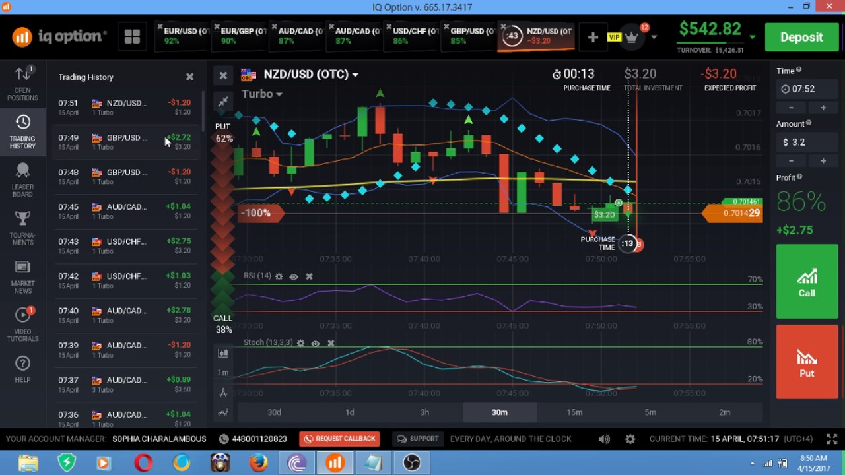Place a Put trade
The width and height of the screenshot is (845, 475).
point(807,362)
